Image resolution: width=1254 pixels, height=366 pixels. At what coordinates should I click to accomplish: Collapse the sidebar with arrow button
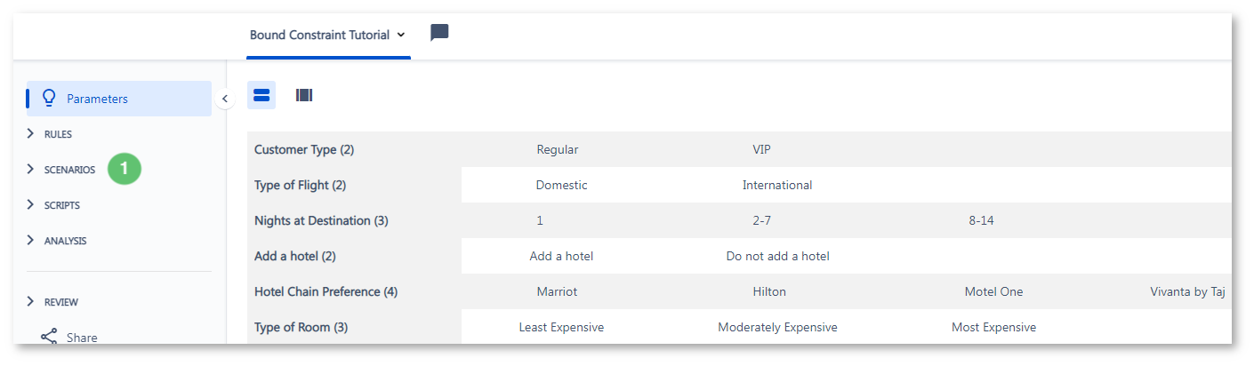(224, 99)
